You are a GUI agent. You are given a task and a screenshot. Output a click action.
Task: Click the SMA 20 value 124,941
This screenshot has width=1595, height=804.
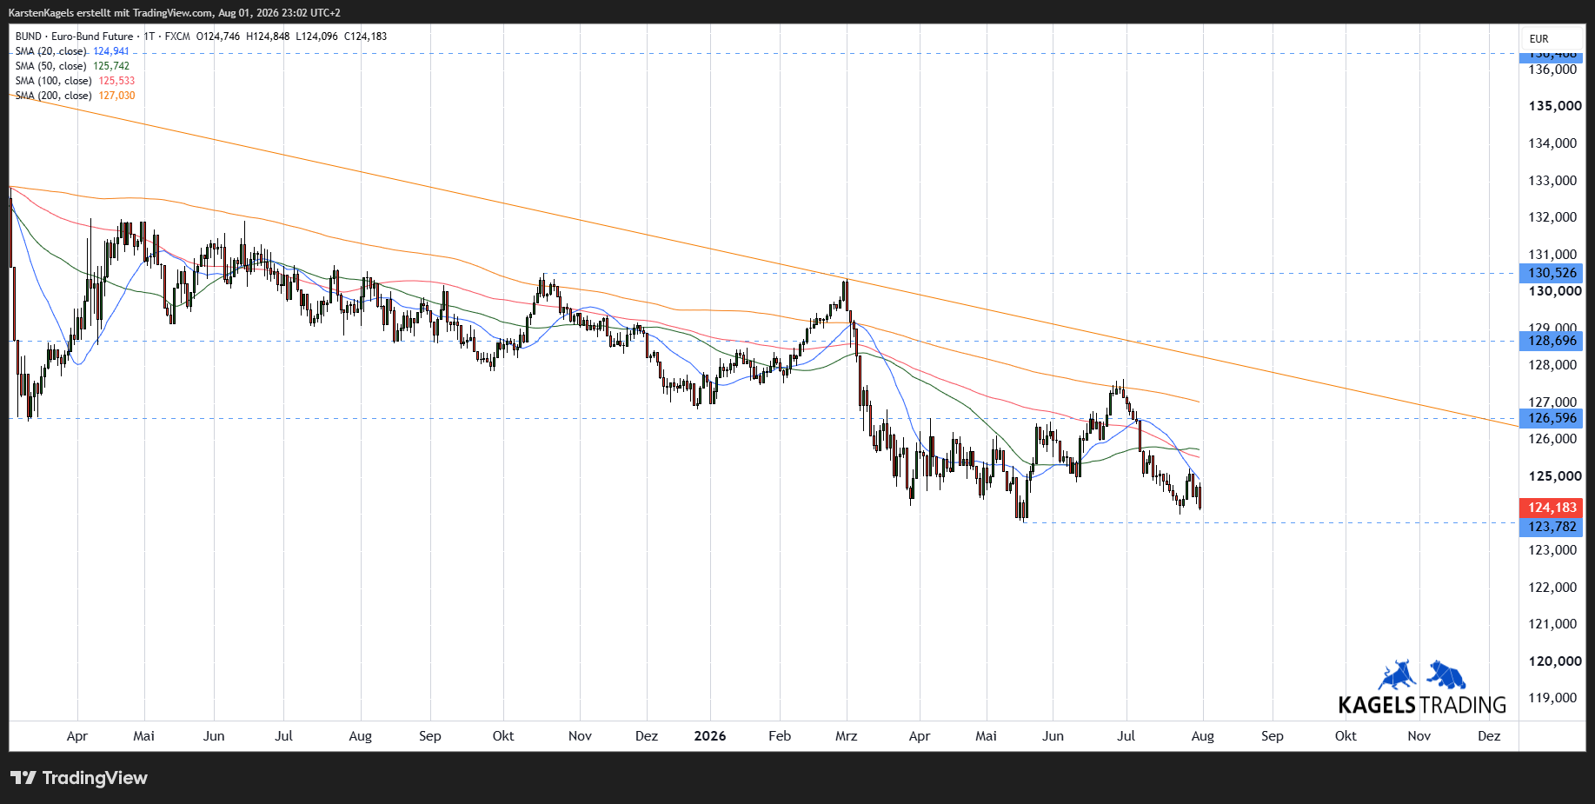click(x=111, y=51)
